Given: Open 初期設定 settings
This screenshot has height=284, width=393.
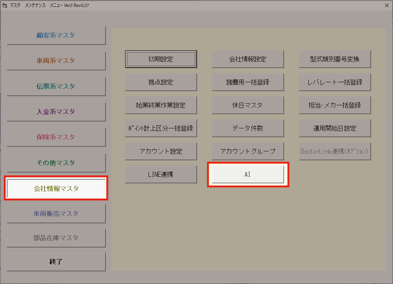Looking at the screenshot, I should click(x=161, y=59).
